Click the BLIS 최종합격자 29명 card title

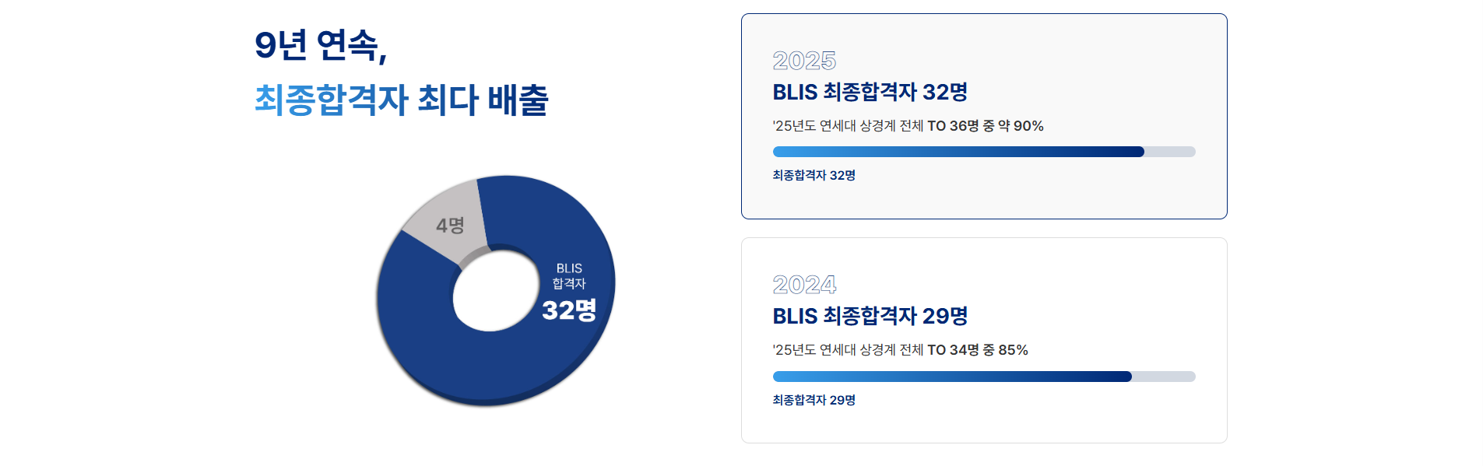click(x=870, y=316)
